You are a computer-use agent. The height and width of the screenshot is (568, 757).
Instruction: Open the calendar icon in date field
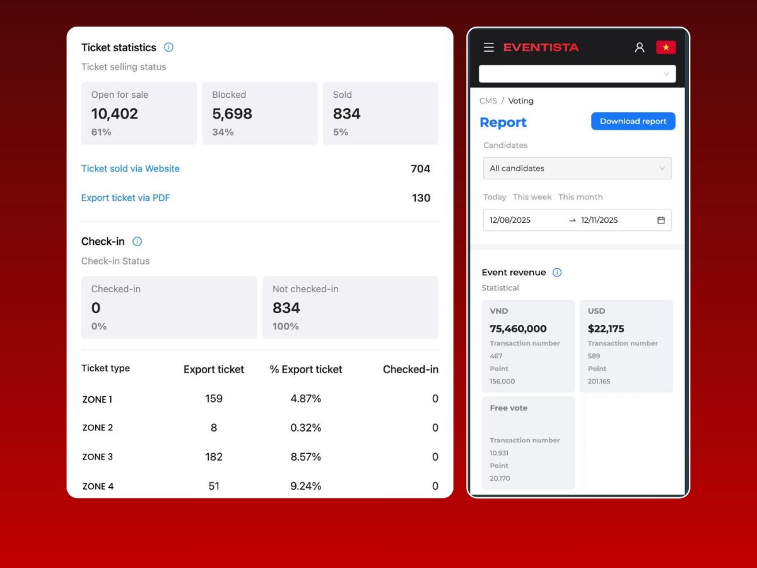coord(661,220)
